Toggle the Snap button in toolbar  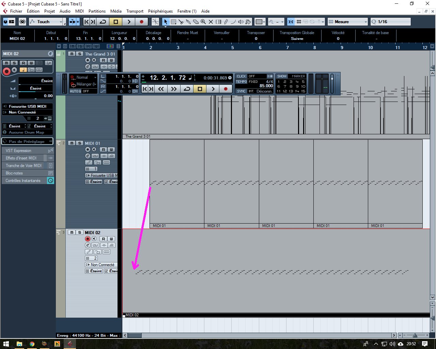291,22
